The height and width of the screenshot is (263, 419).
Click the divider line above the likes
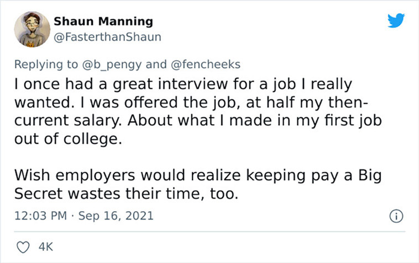pos(209,232)
